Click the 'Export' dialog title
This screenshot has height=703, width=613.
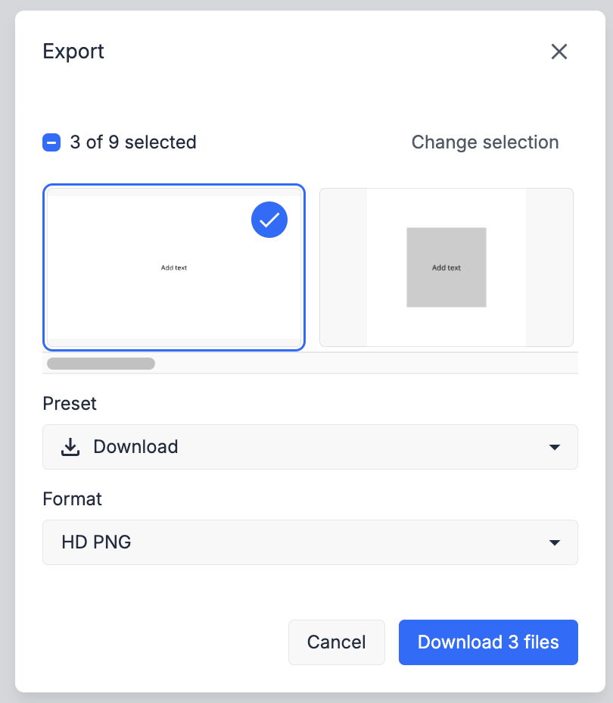point(73,52)
